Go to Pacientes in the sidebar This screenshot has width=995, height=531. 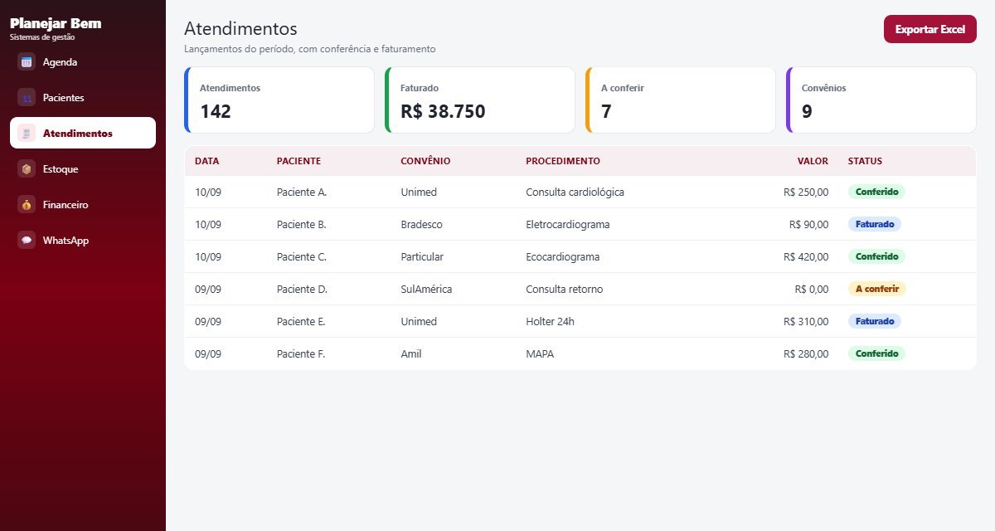pos(83,97)
